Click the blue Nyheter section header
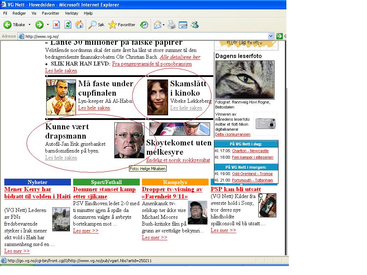The height and width of the screenshot is (275, 367). coord(37,182)
